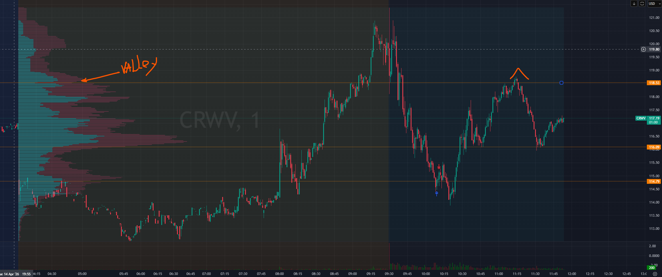Click the down arrow button at top right

634,4
